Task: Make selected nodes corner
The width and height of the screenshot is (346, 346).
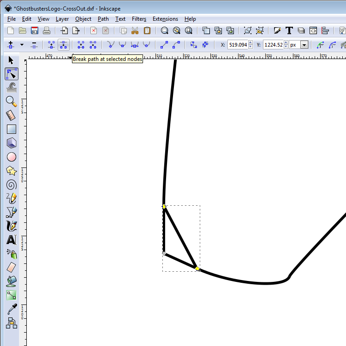Action: pyautogui.click(x=111, y=45)
